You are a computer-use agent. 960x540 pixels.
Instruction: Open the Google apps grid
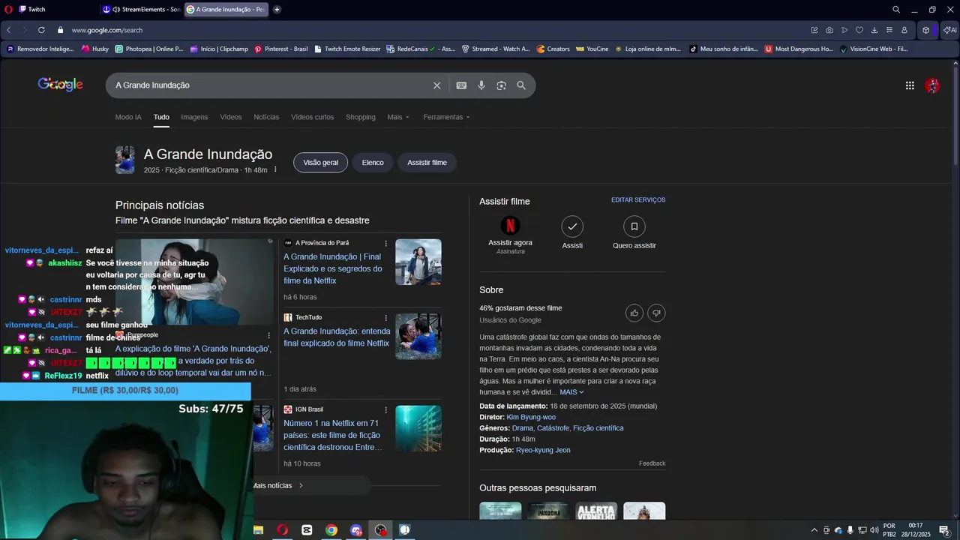tap(910, 85)
